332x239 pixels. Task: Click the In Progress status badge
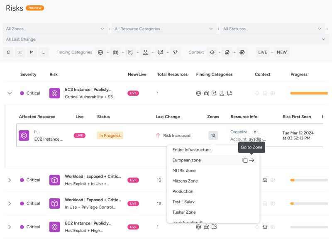[x=110, y=135]
